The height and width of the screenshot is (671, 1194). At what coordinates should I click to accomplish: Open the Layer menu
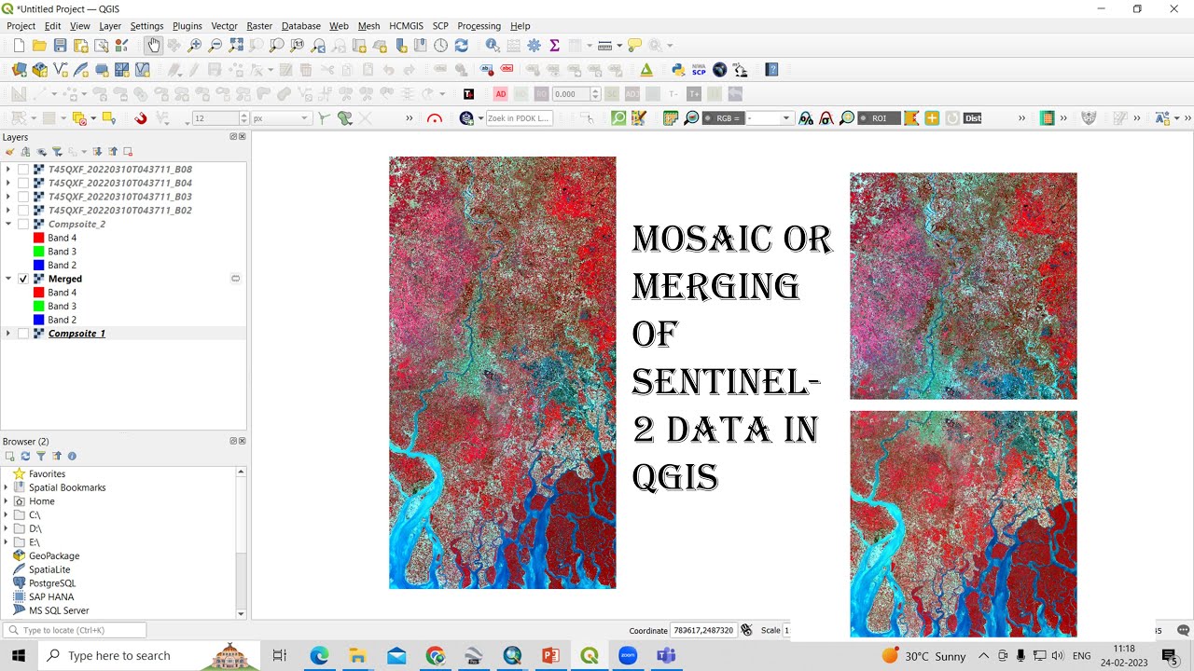coord(110,26)
